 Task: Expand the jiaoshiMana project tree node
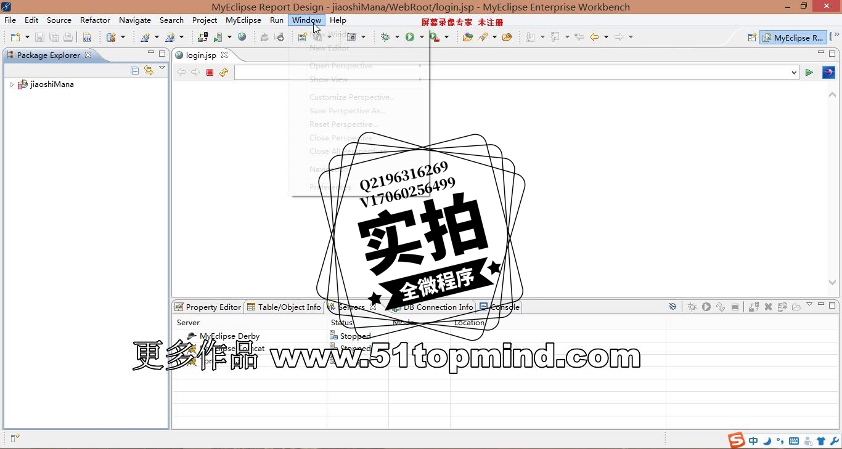(x=12, y=84)
